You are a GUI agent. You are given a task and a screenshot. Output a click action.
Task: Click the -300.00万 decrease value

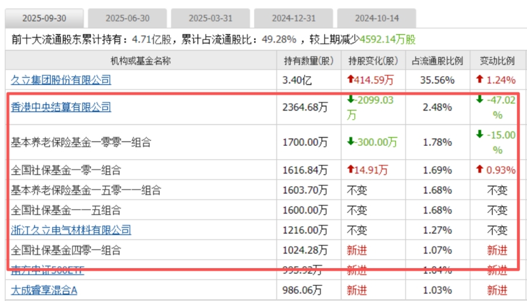pyautogui.click(x=372, y=143)
